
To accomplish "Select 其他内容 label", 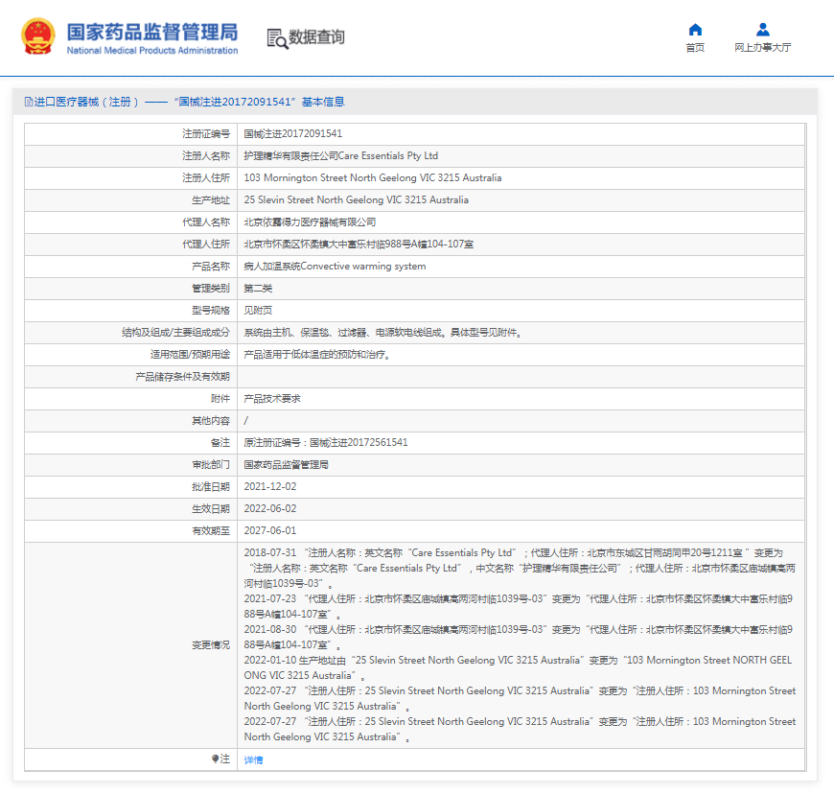I will point(211,421).
